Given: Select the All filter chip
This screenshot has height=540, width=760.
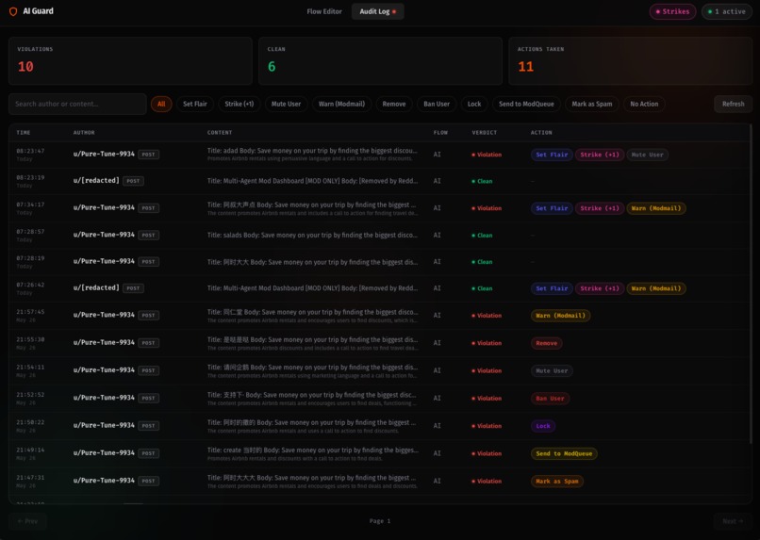Looking at the screenshot, I should [x=161, y=104].
